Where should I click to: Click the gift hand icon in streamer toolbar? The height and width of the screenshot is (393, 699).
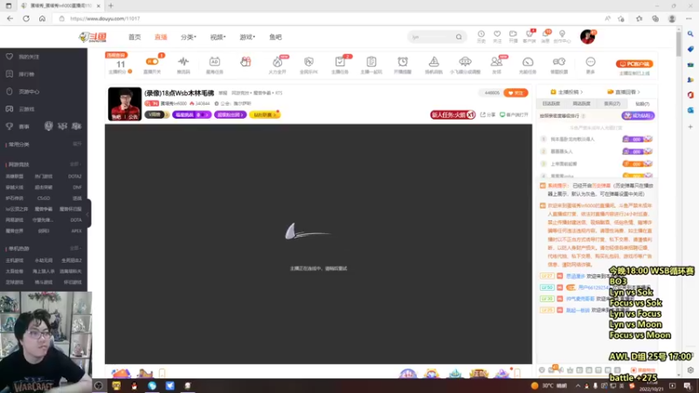click(246, 61)
